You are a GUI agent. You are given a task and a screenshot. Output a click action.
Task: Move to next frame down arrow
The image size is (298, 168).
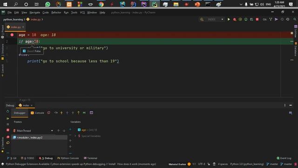tap(64, 131)
